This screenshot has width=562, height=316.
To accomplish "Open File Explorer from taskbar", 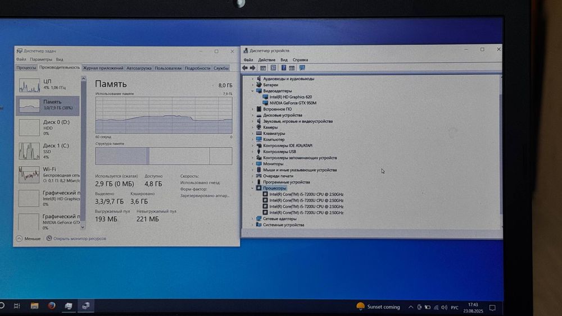I will coord(34,306).
